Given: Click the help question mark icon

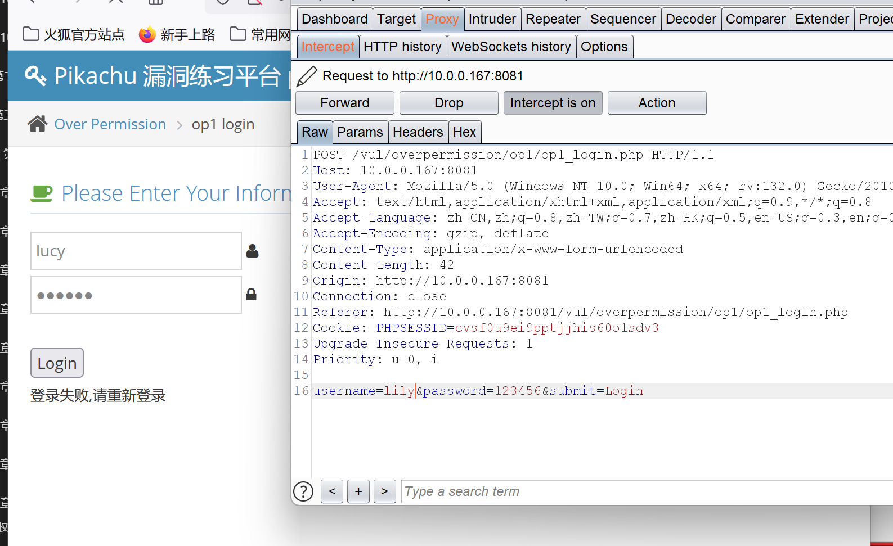Looking at the screenshot, I should tap(303, 491).
